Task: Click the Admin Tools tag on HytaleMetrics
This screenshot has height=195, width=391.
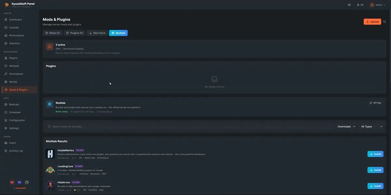Action: [x=90, y=158]
